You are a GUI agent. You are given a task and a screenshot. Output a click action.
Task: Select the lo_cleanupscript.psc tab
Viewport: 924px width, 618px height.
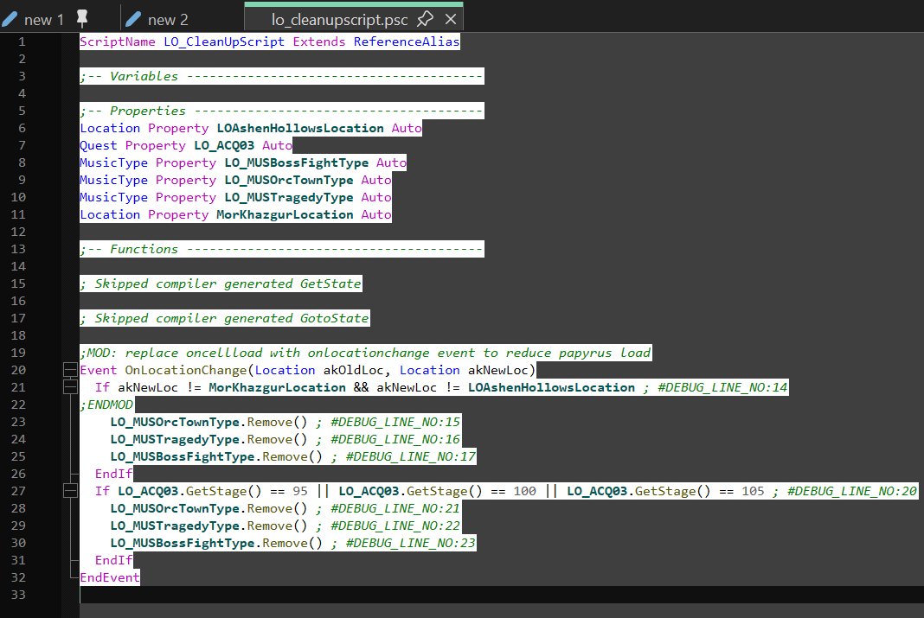339,19
